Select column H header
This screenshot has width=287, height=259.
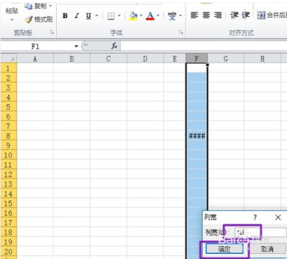(x=262, y=59)
